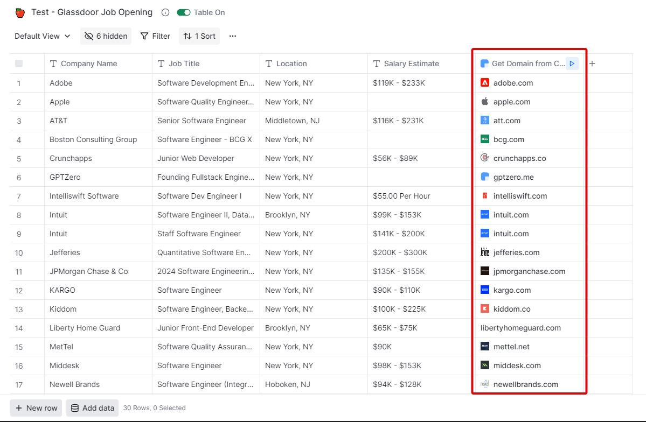Open the adobe.com domain link
Viewport: 646px width, 422px height.
point(513,83)
